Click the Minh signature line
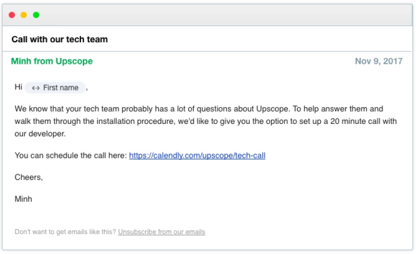Image resolution: width=418 pixels, height=254 pixels. pyautogui.click(x=24, y=199)
